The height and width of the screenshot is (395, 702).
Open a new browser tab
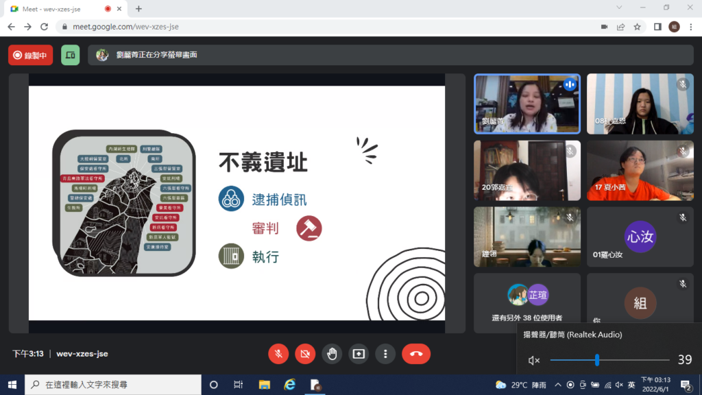(x=138, y=8)
